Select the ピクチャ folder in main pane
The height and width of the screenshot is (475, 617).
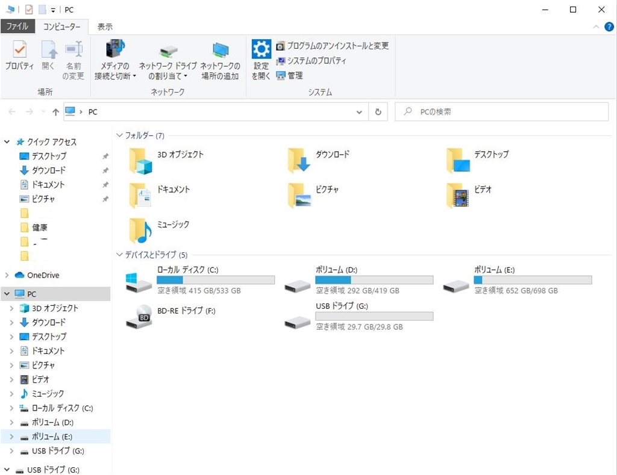[313, 196]
